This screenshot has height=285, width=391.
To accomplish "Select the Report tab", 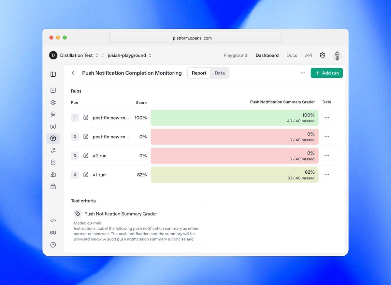I will [199, 73].
